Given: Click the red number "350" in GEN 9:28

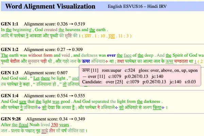Looking at the screenshot, I should point(54,125).
